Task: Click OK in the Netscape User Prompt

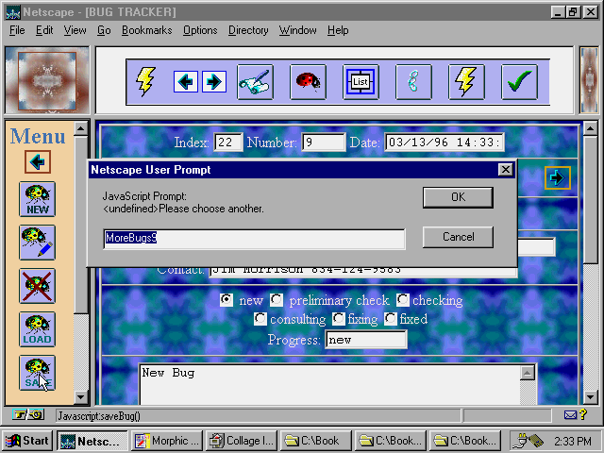Action: click(458, 197)
